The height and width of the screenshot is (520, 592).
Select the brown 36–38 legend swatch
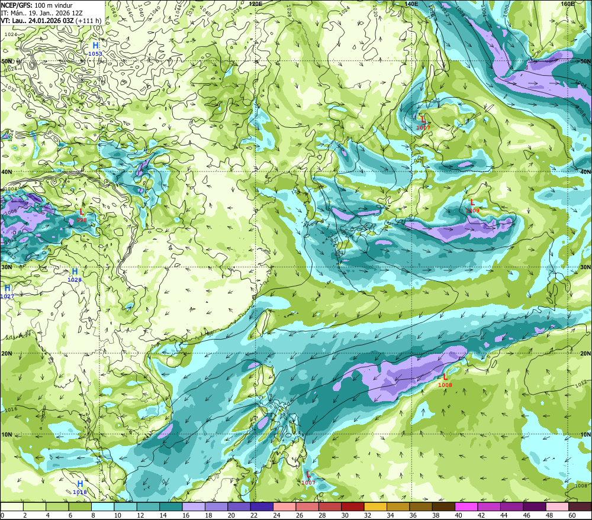click(x=420, y=506)
